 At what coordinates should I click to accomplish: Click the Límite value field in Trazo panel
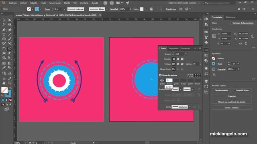196,64
